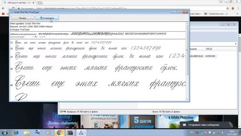Click 'Всего: 75 792 байт в 1 файле' status text
The image size is (241, 136).
point(166,112)
